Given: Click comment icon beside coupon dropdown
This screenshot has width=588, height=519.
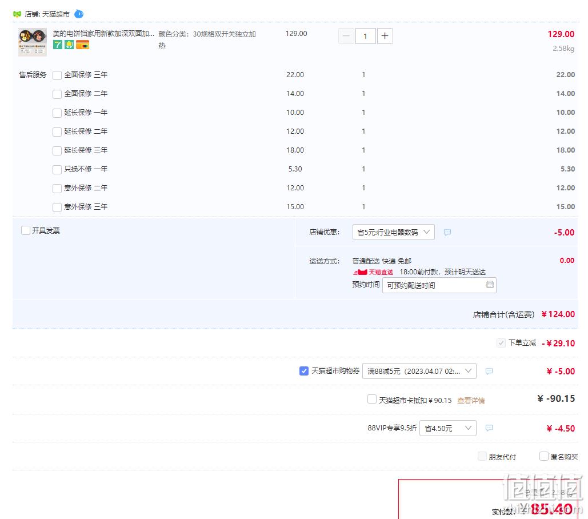Looking at the screenshot, I should click(x=489, y=372).
